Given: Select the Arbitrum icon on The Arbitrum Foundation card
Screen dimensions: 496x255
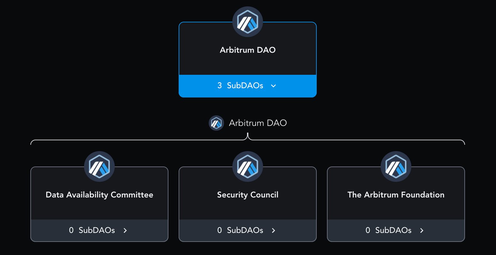Looking at the screenshot, I should tap(396, 166).
